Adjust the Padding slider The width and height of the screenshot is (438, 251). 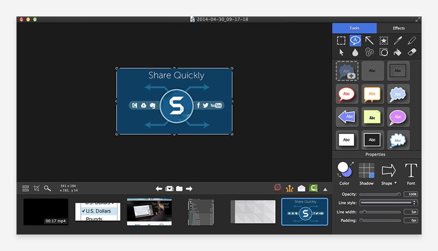point(381,220)
